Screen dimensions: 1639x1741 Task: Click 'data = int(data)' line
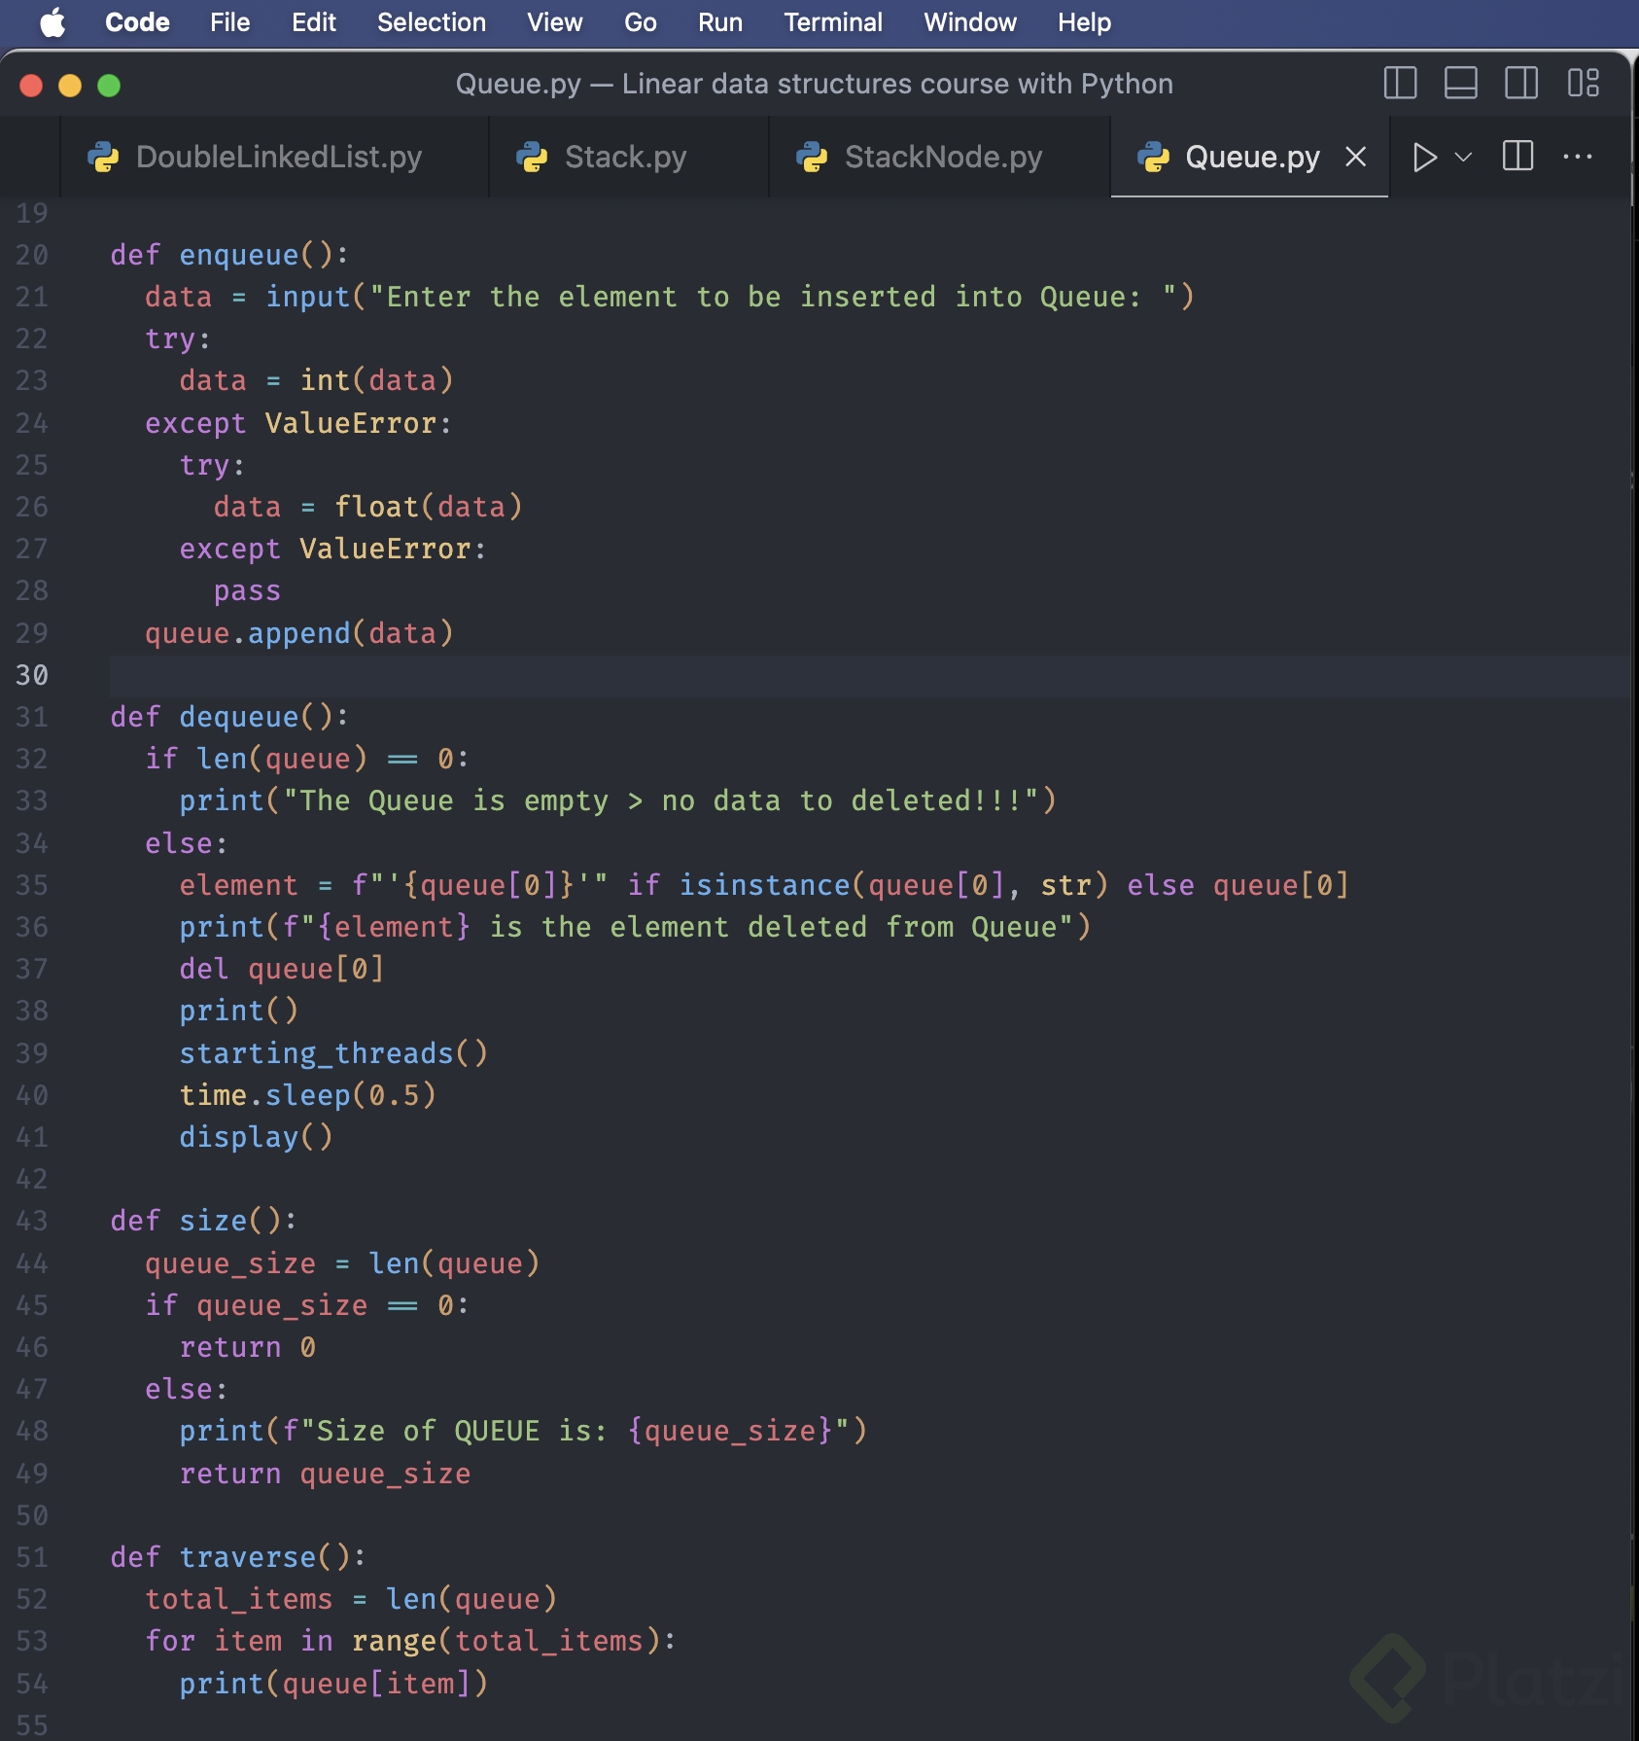click(x=316, y=380)
